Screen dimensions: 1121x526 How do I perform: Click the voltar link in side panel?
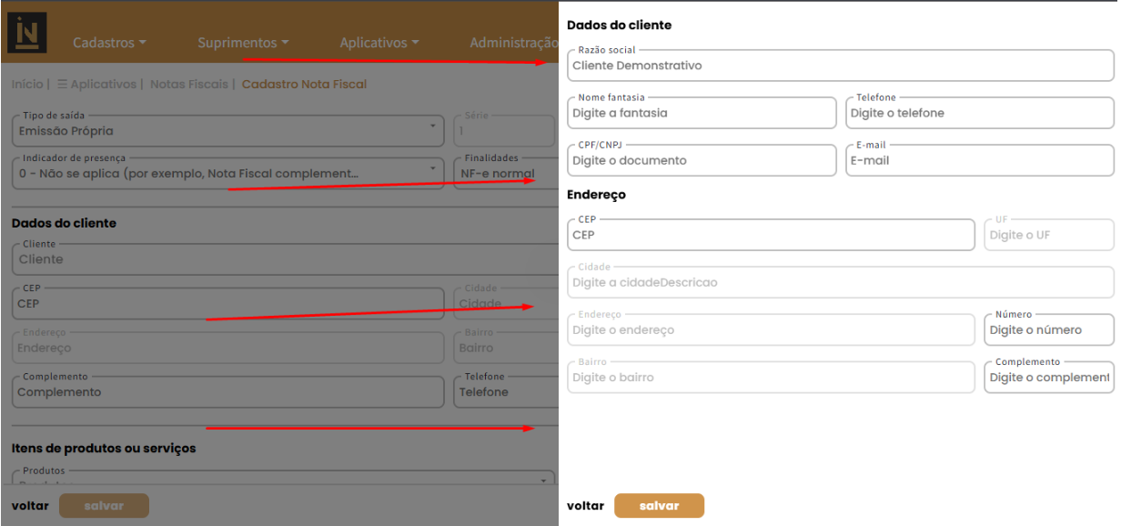[x=585, y=506]
